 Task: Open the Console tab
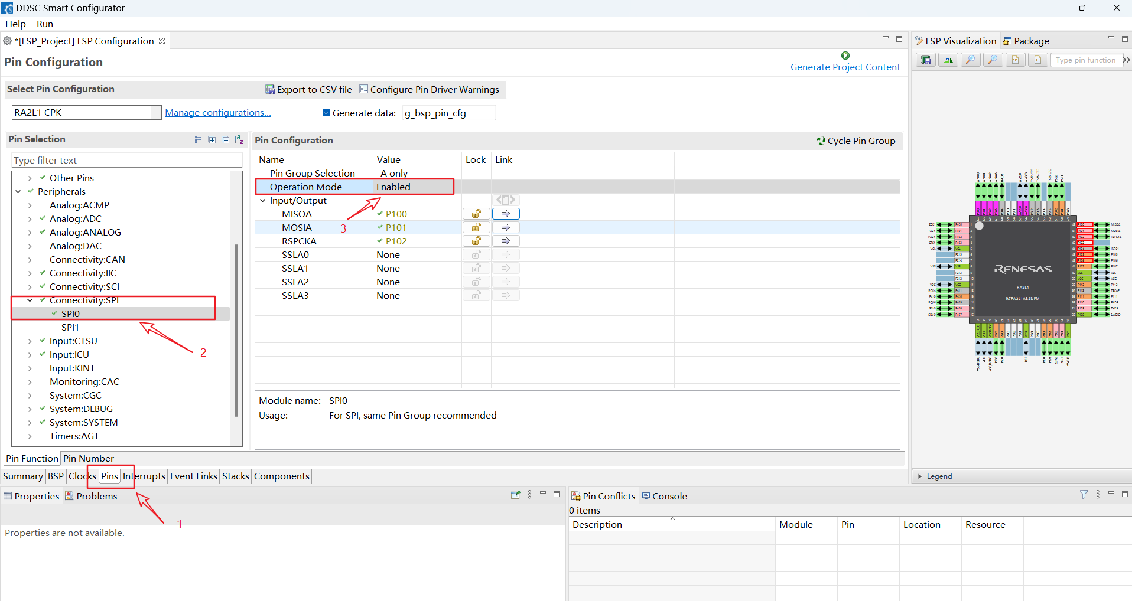[665, 497]
